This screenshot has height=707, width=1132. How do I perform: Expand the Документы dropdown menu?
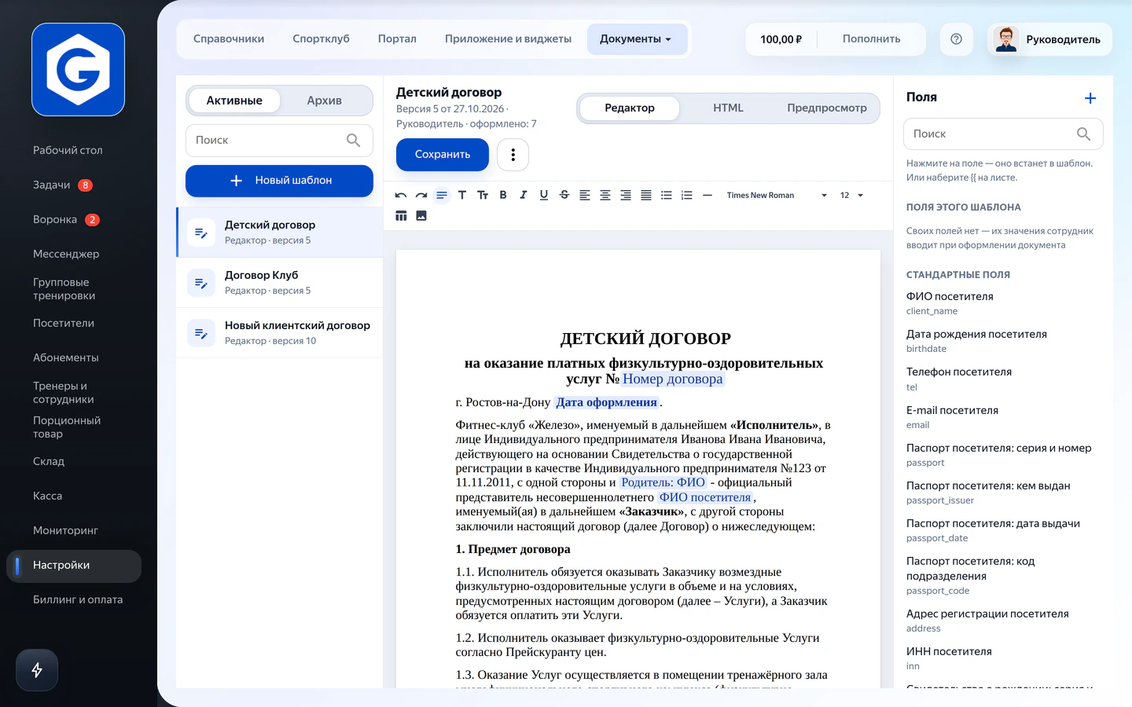[636, 39]
